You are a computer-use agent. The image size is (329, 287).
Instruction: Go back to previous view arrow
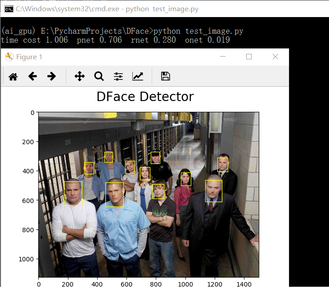point(32,76)
